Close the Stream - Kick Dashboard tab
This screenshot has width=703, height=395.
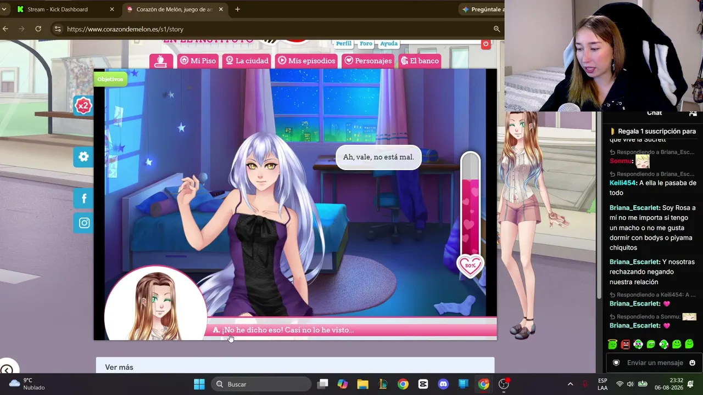tap(112, 9)
